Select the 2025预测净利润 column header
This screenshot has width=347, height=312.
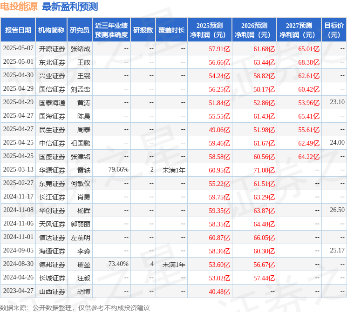210,30
